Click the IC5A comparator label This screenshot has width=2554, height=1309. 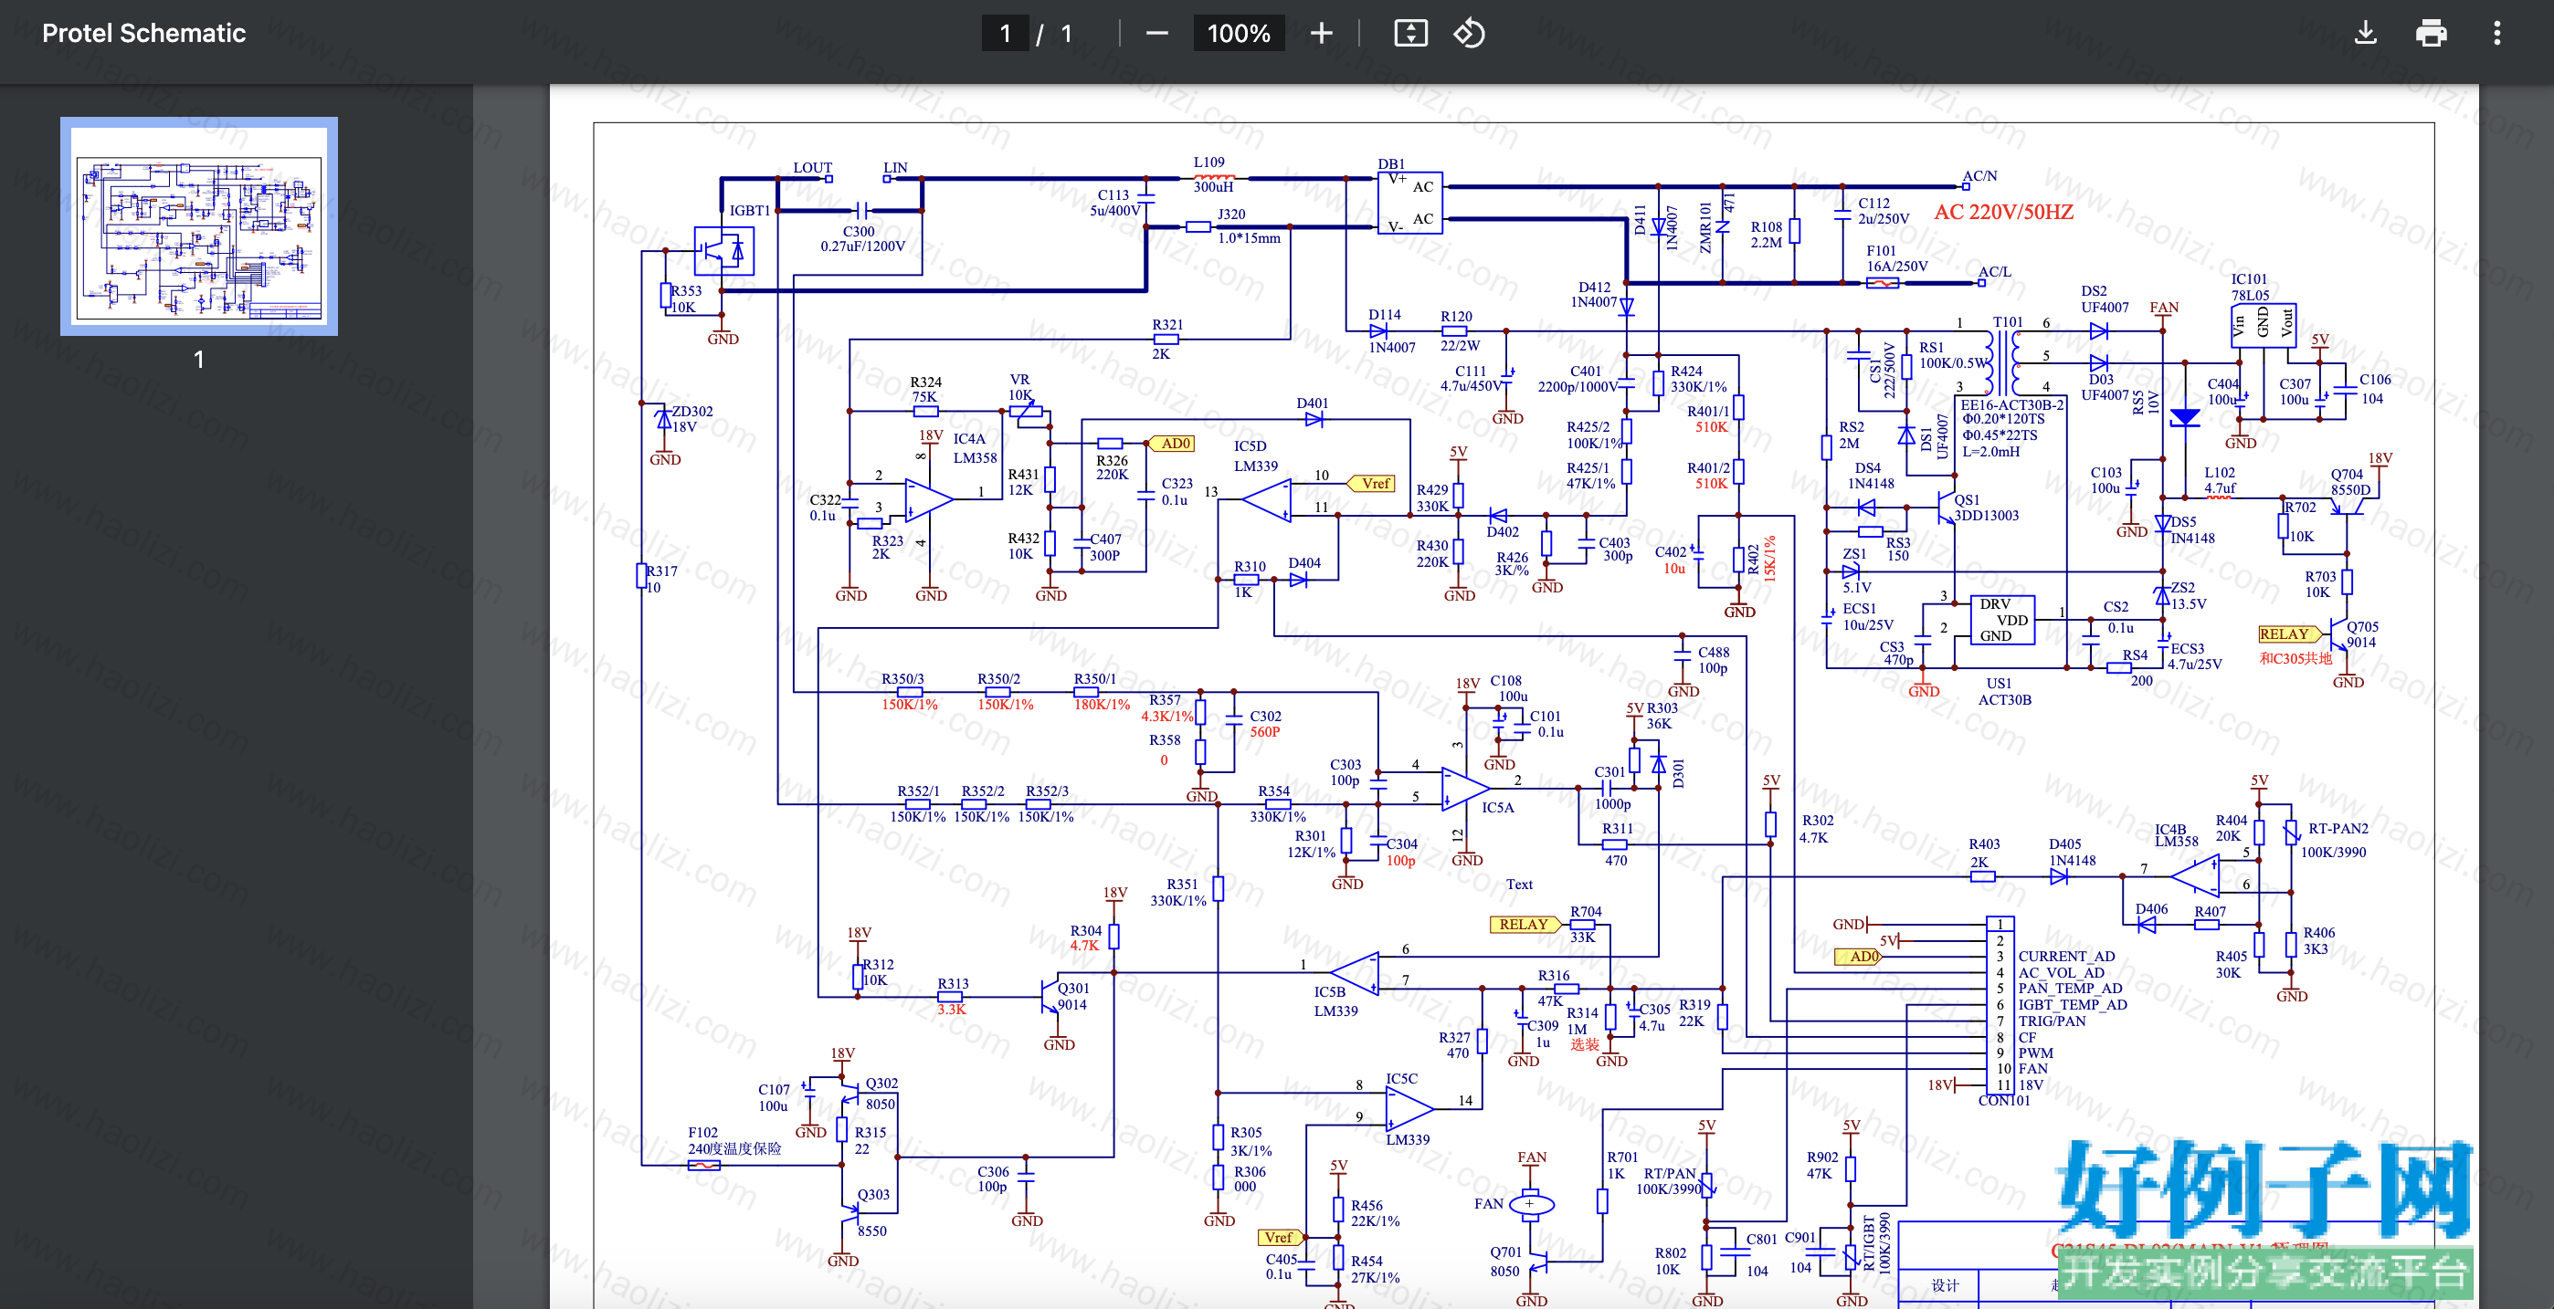(x=1497, y=808)
